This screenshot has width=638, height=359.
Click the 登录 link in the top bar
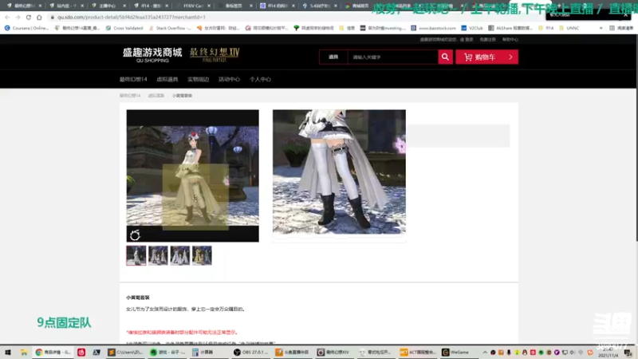pos(469,39)
